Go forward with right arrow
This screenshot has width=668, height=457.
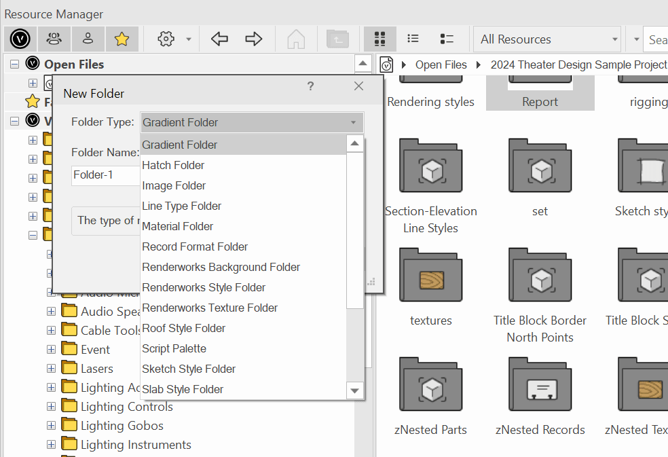click(x=253, y=39)
